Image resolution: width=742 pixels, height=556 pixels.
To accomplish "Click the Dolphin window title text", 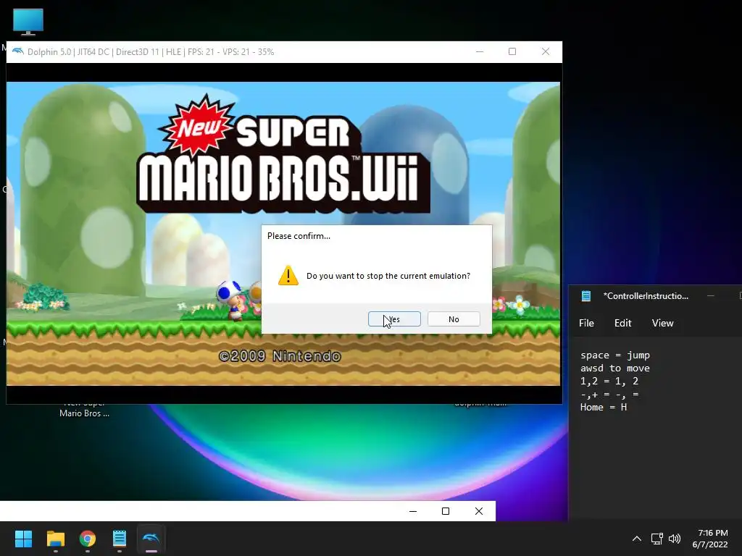I will click(151, 52).
